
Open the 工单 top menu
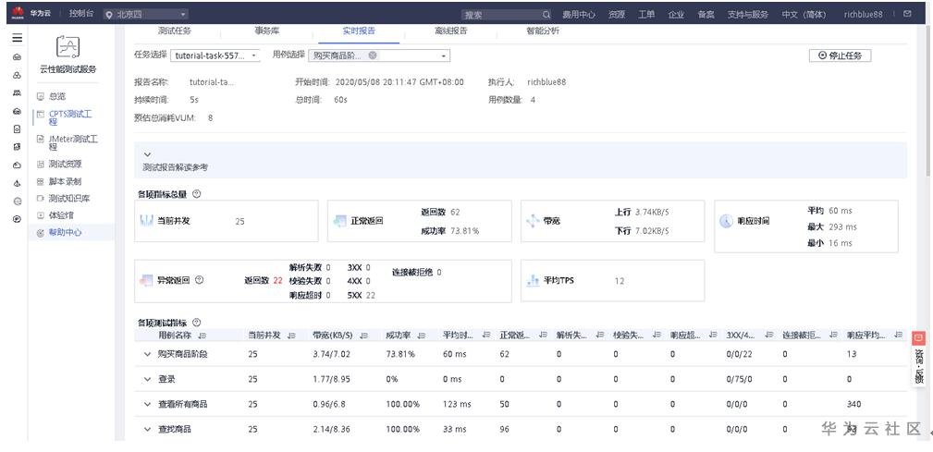pos(646,14)
